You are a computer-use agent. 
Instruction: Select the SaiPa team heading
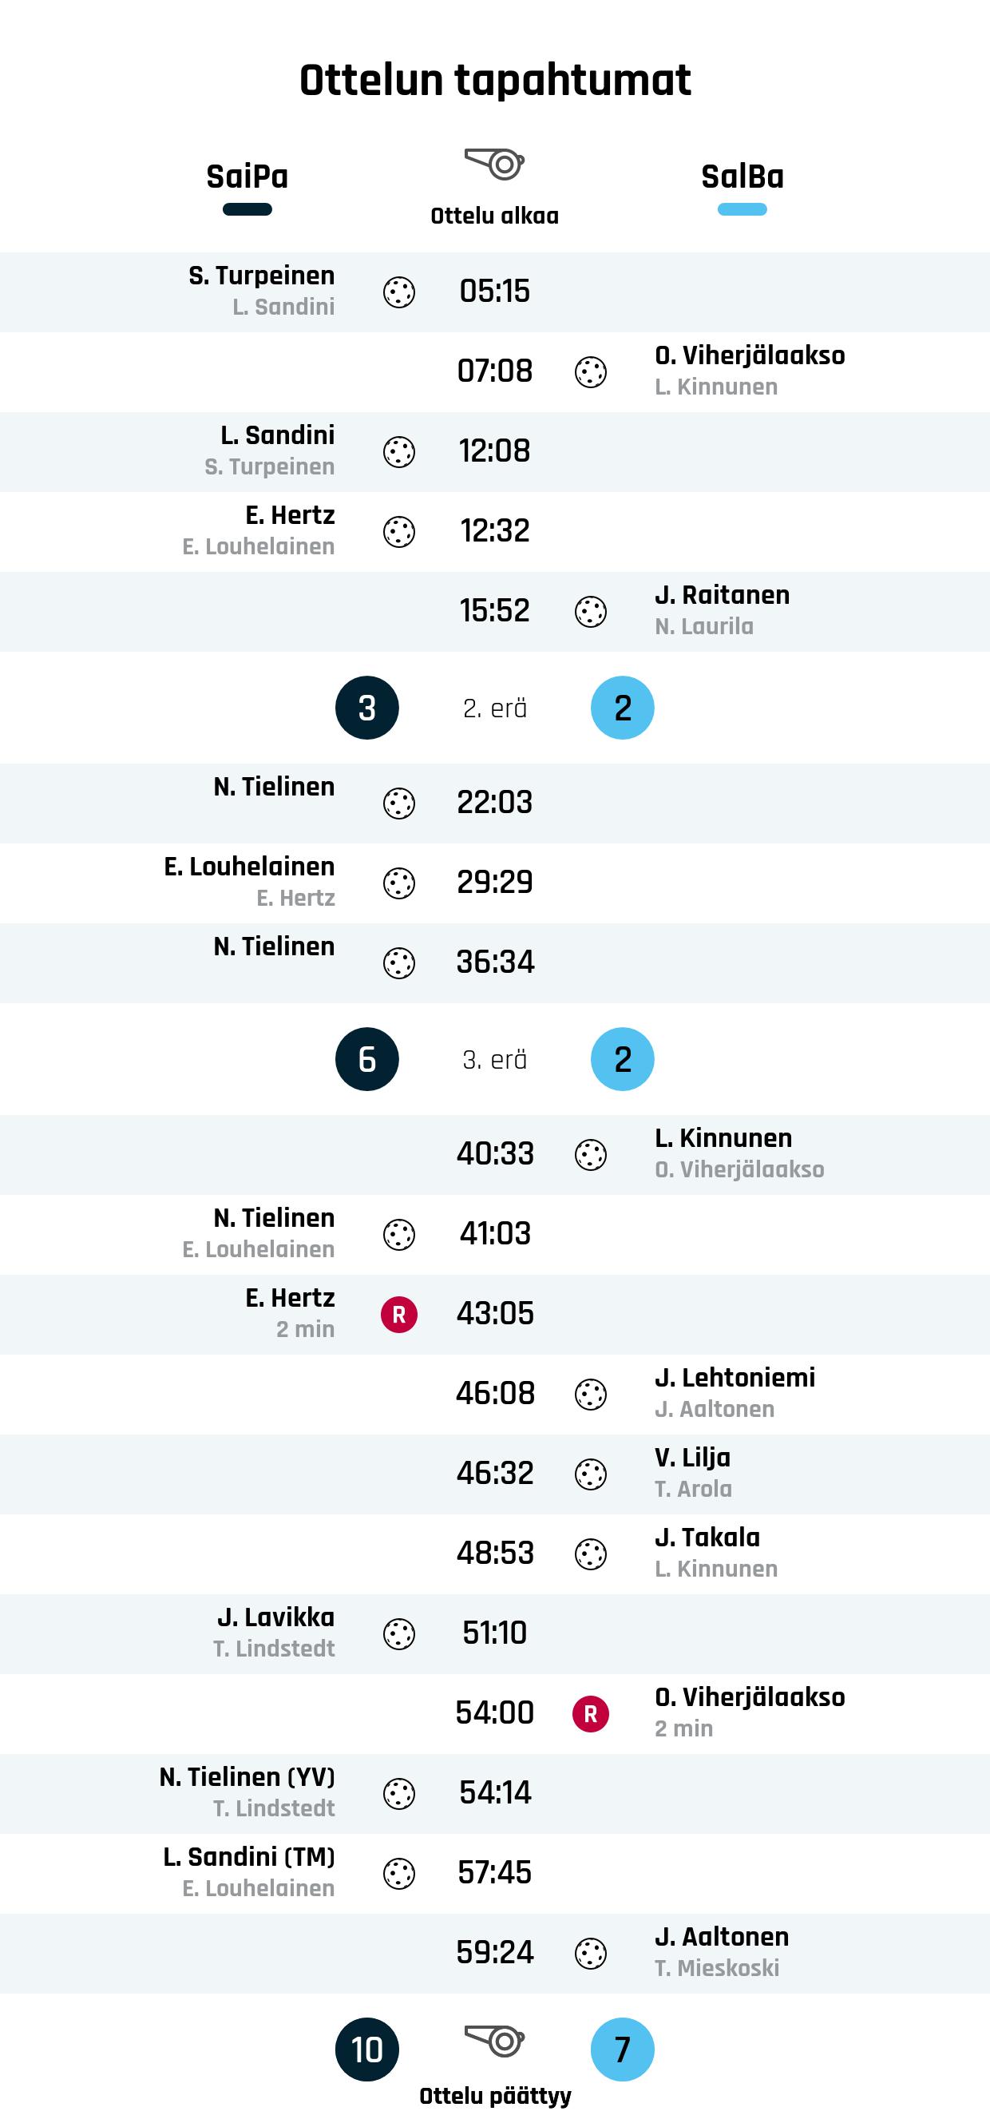pyautogui.click(x=247, y=177)
